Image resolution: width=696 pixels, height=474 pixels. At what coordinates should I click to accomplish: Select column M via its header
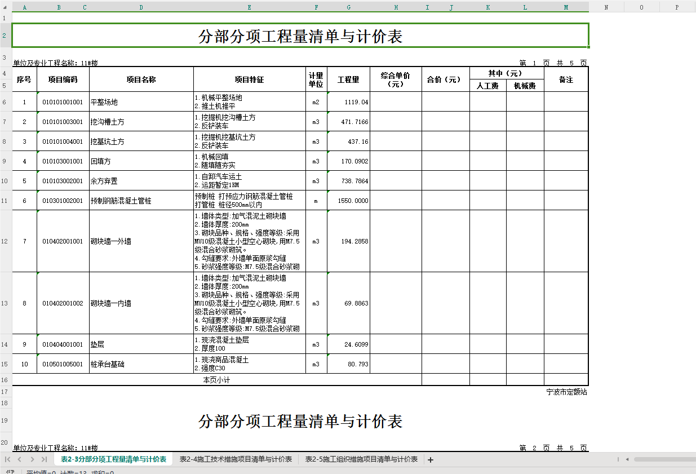click(x=566, y=7)
